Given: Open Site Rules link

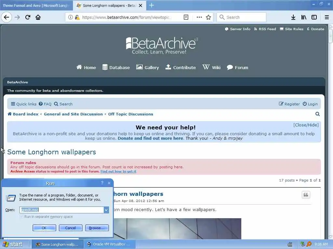Looking at the screenshot, I should [292, 29].
